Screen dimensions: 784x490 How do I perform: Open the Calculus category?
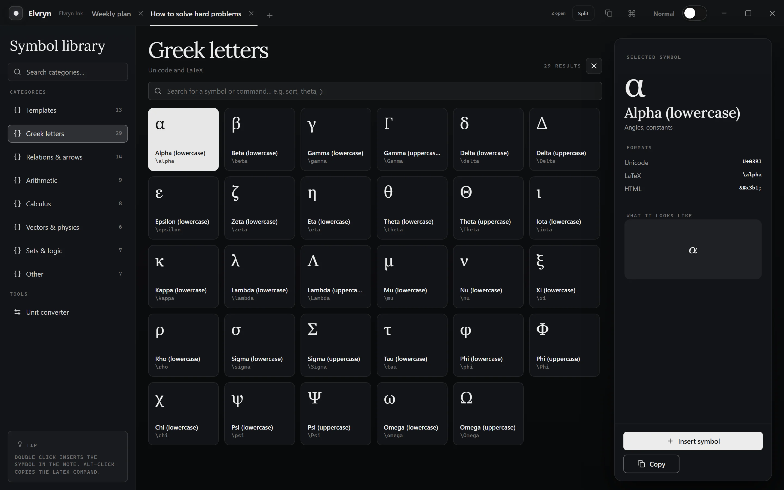pyautogui.click(x=68, y=204)
